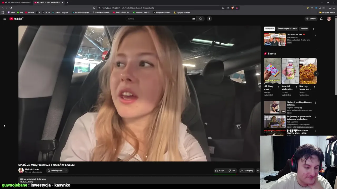
Task: Select the Wszystkie filter chip
Action: 269,29
